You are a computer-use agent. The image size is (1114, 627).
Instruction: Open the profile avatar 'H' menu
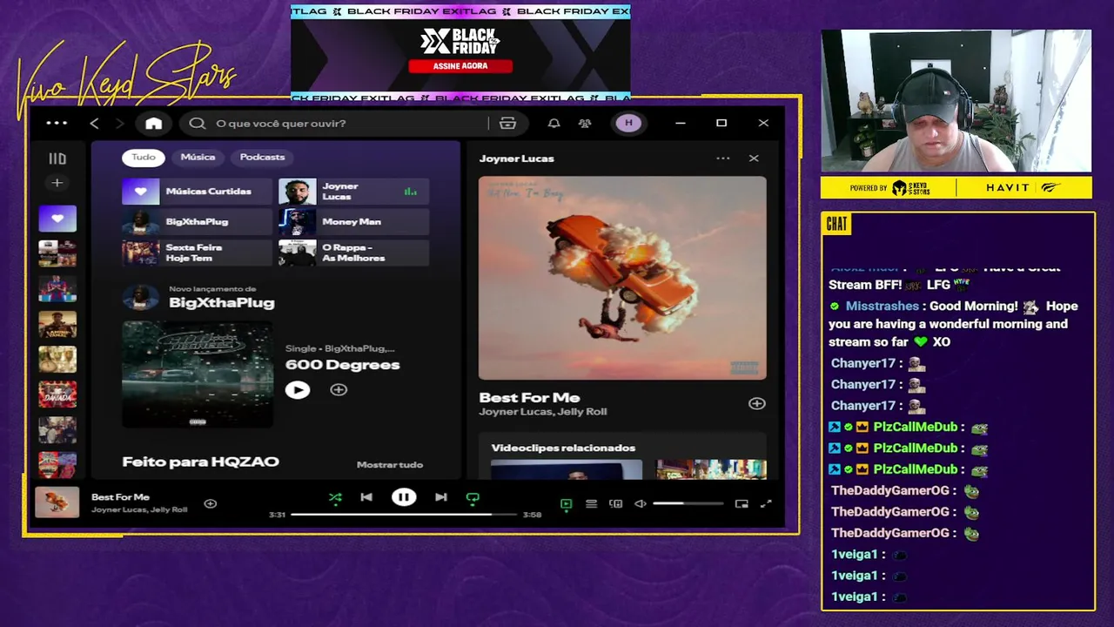(x=628, y=124)
